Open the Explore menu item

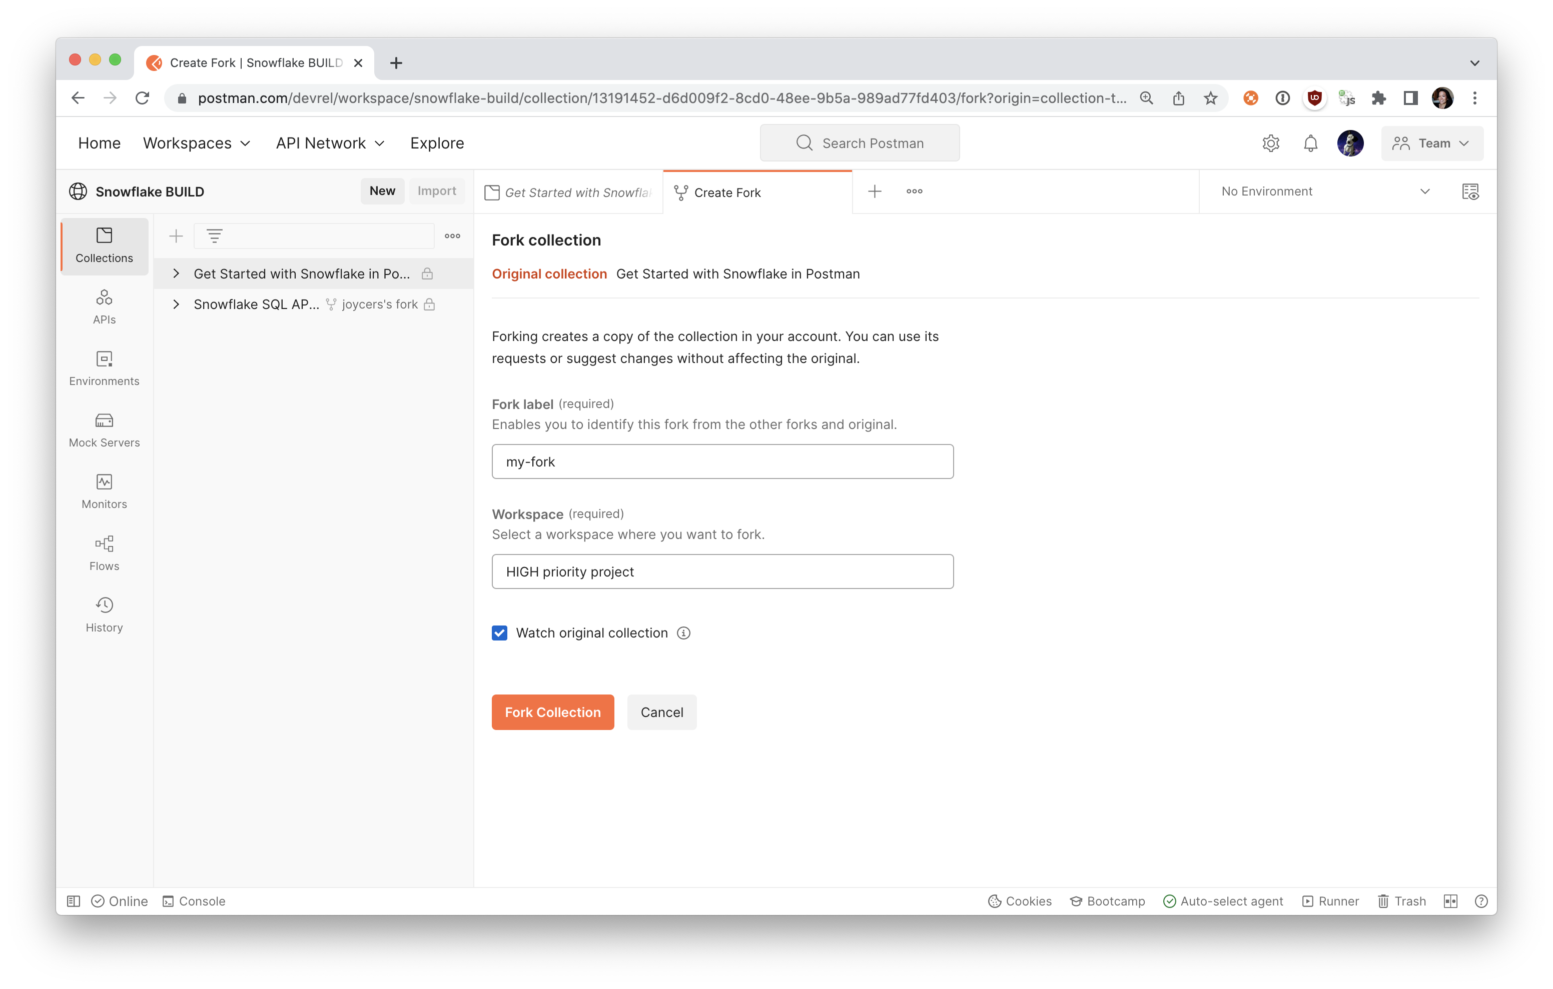pos(437,143)
